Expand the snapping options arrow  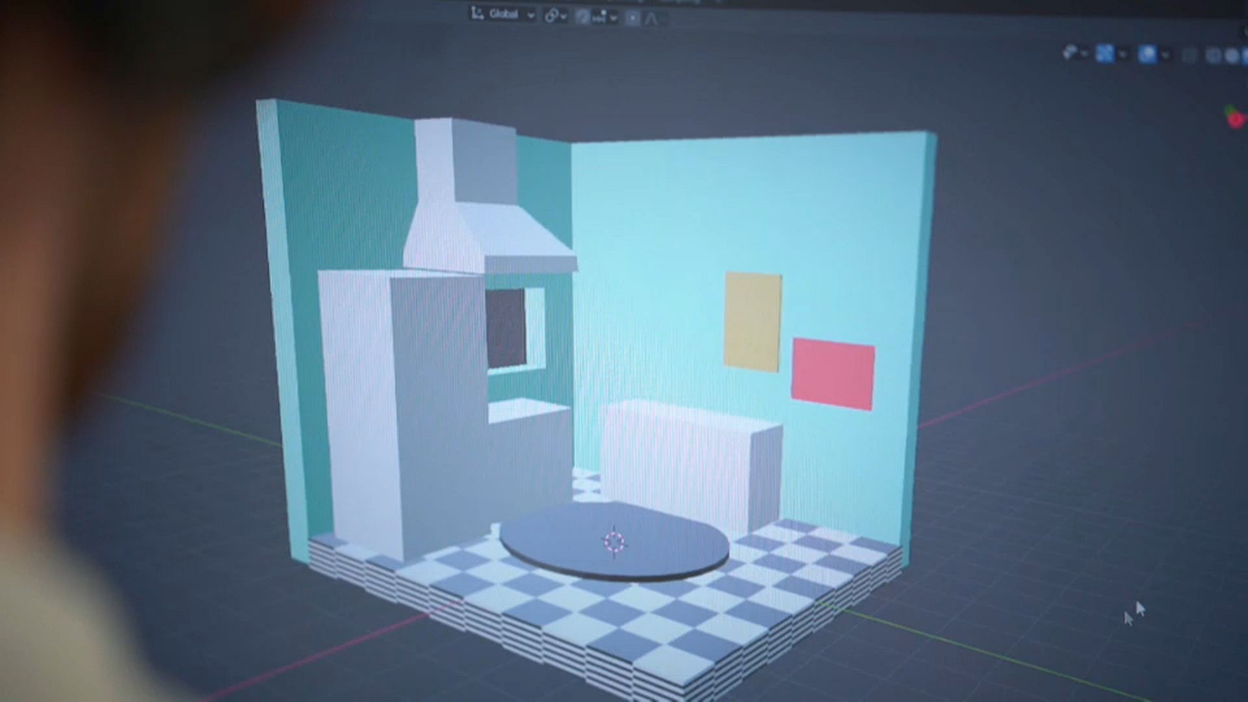coord(614,18)
